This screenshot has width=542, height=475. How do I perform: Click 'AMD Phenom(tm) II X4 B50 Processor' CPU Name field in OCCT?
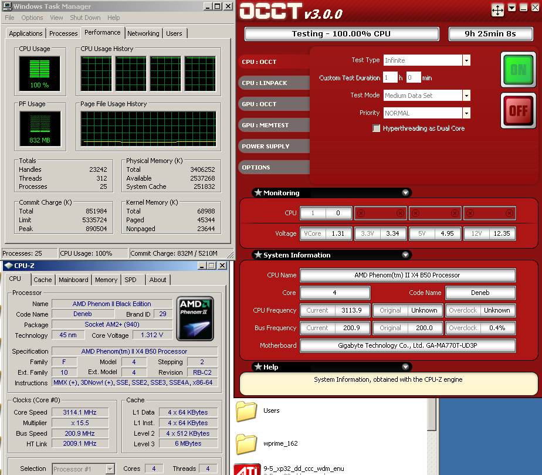pyautogui.click(x=408, y=276)
